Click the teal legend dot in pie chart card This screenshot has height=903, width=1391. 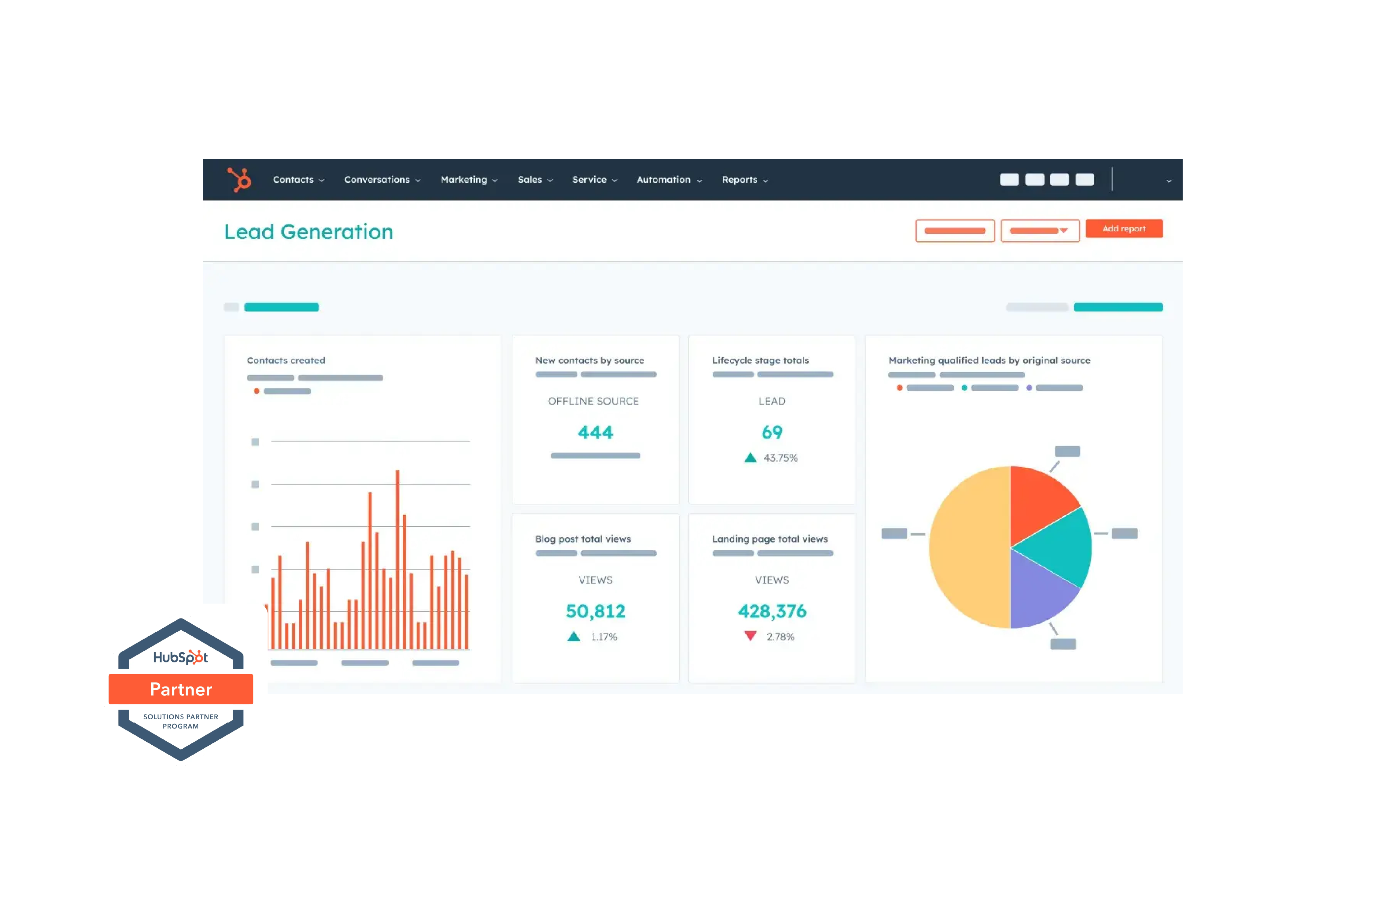click(x=964, y=388)
